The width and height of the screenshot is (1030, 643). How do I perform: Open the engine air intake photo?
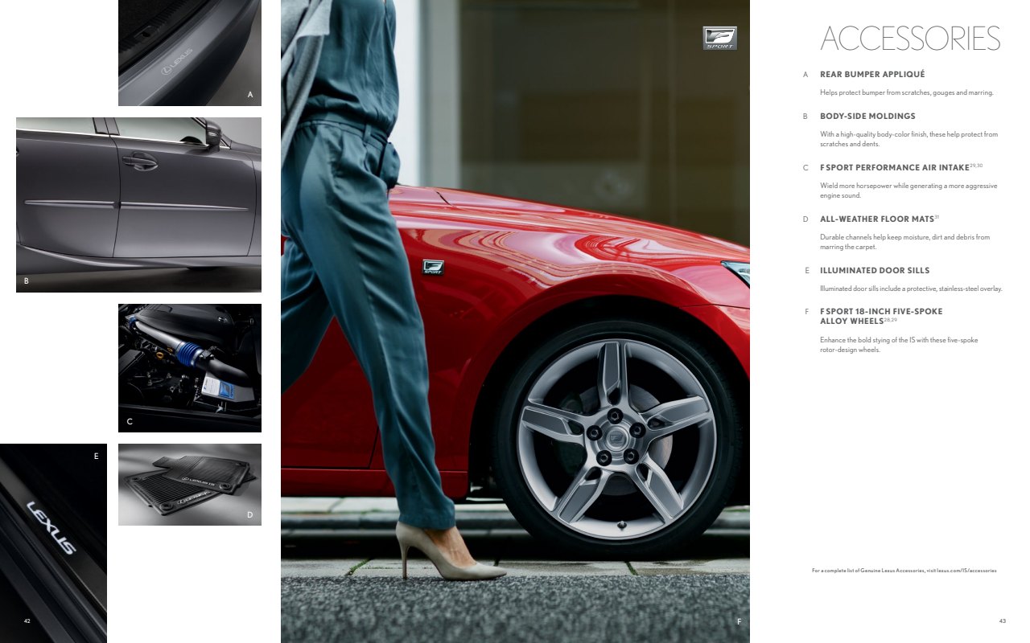[x=190, y=368]
